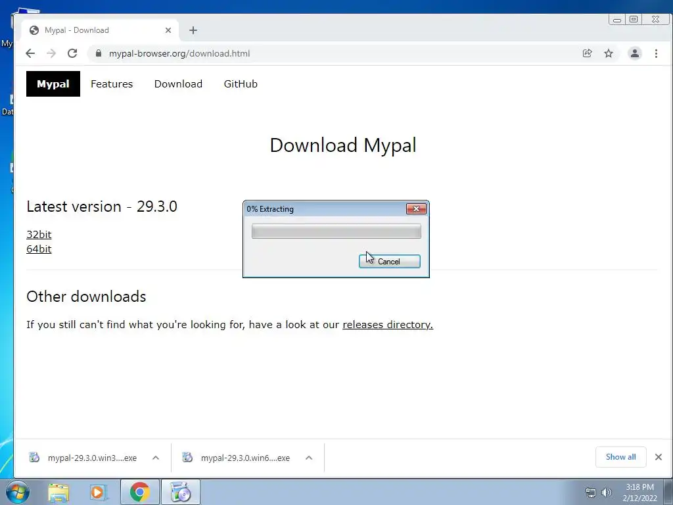Image resolution: width=673 pixels, height=505 pixels.
Task: Open the Chrome profile avatar
Action: (635, 53)
